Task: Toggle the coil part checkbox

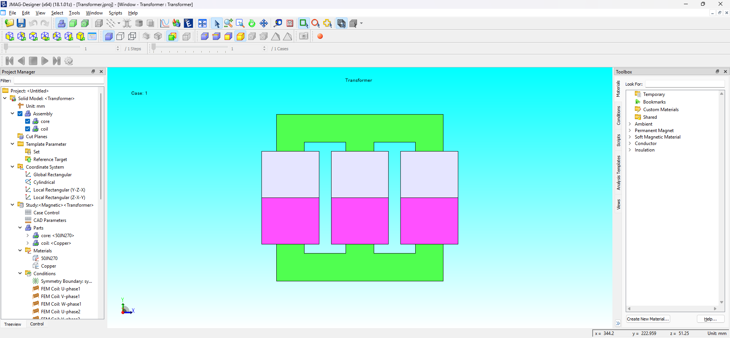Action: click(28, 129)
